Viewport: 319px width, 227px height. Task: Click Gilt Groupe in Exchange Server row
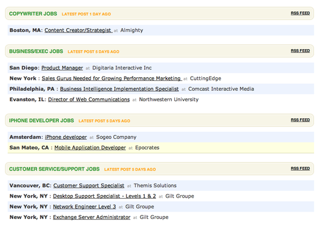[154, 217]
